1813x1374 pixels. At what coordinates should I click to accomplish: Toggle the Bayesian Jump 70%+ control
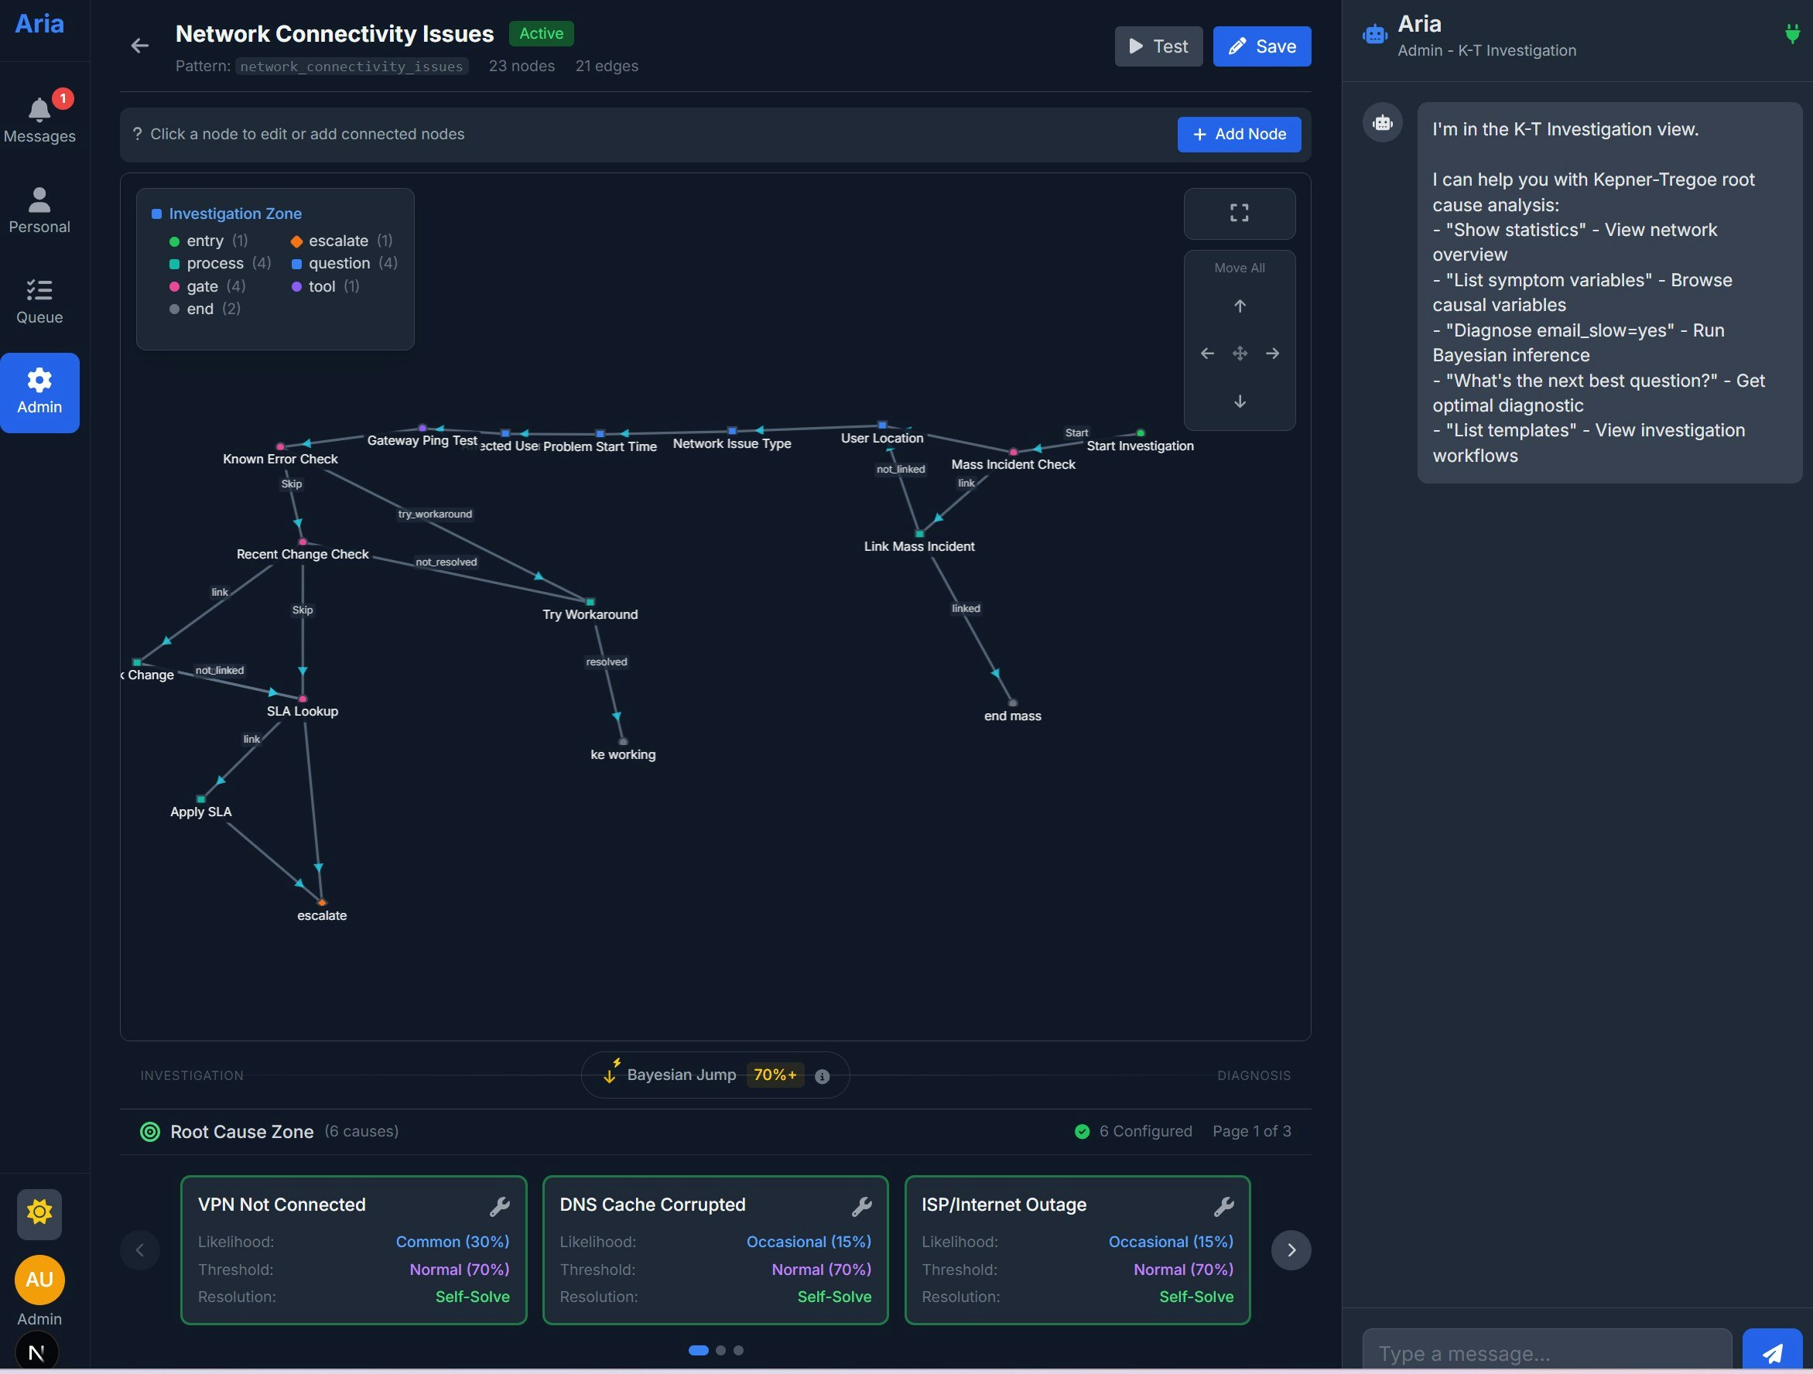774,1074
